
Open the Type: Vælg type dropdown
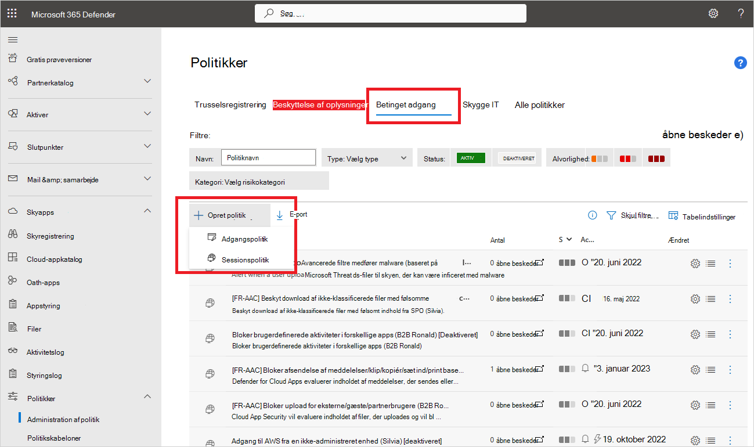click(x=367, y=158)
